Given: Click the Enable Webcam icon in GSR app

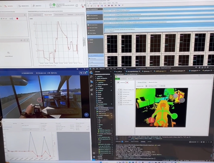Looking at the screenshot, I should click(x=8, y=53).
